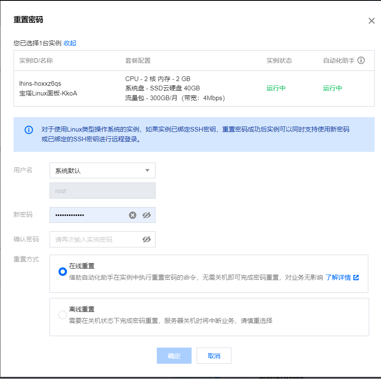Toggle visibility of the 新密码 field
Viewport: 381px width, 379px height.
pos(147,215)
